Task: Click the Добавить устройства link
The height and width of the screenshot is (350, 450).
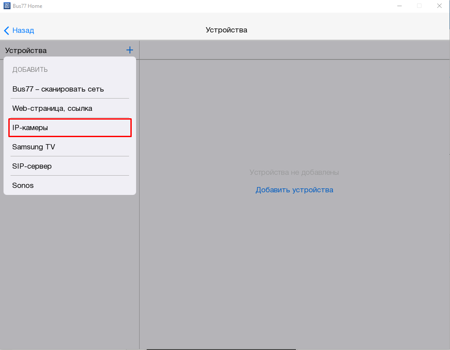Action: pyautogui.click(x=294, y=190)
